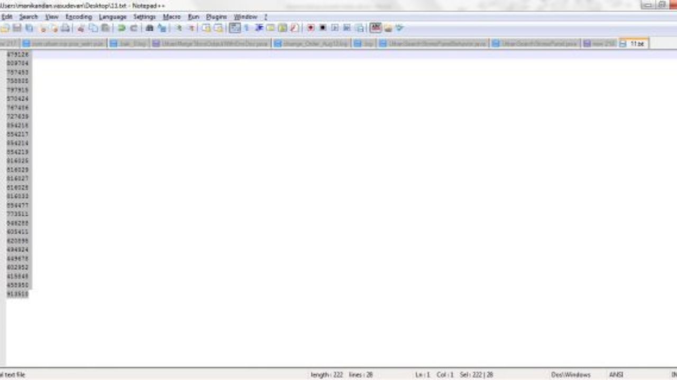Undo the last action with the green arrow

pos(121,28)
